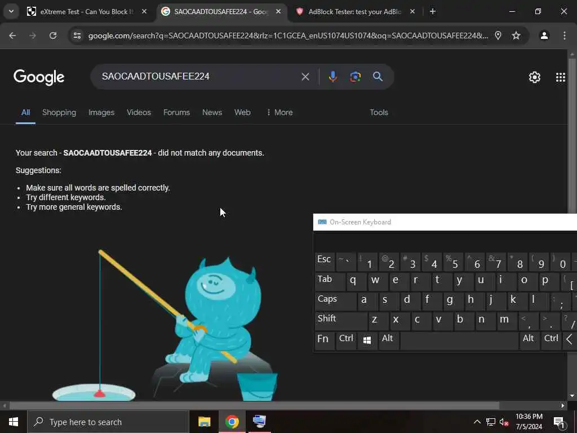Click the horizontal page scrollbar
The image size is (577, 433).
pyautogui.click(x=254, y=406)
